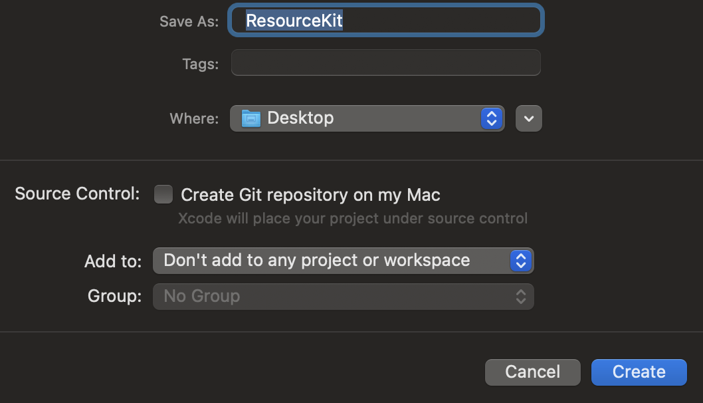703x403 pixels.
Task: Open the Add to project dropdown
Action: click(x=343, y=261)
